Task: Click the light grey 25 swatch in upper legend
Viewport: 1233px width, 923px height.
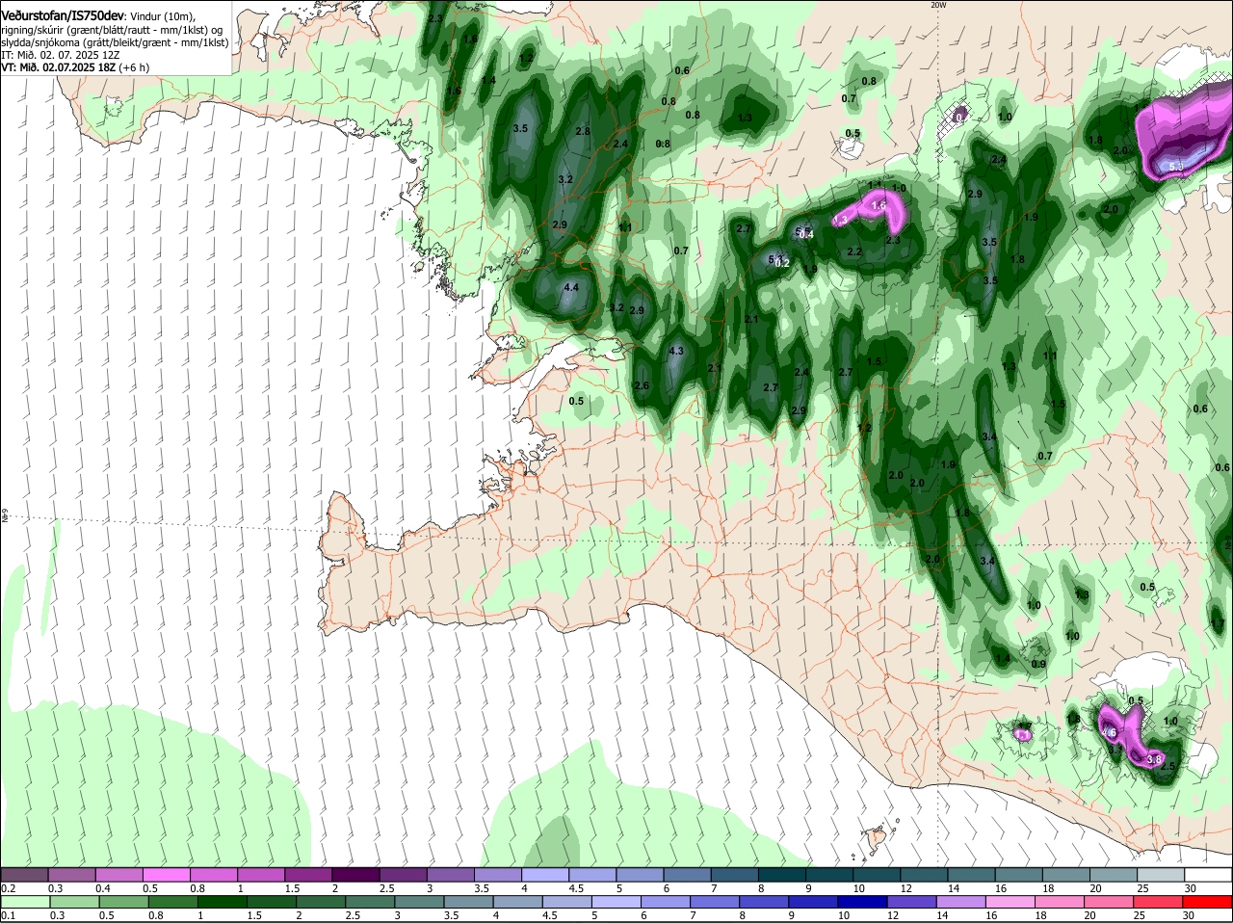Action: [1161, 874]
